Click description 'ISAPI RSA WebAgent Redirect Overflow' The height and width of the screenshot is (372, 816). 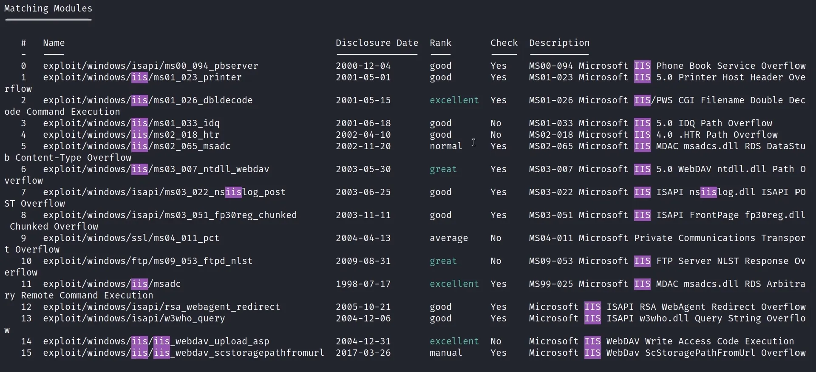point(706,307)
